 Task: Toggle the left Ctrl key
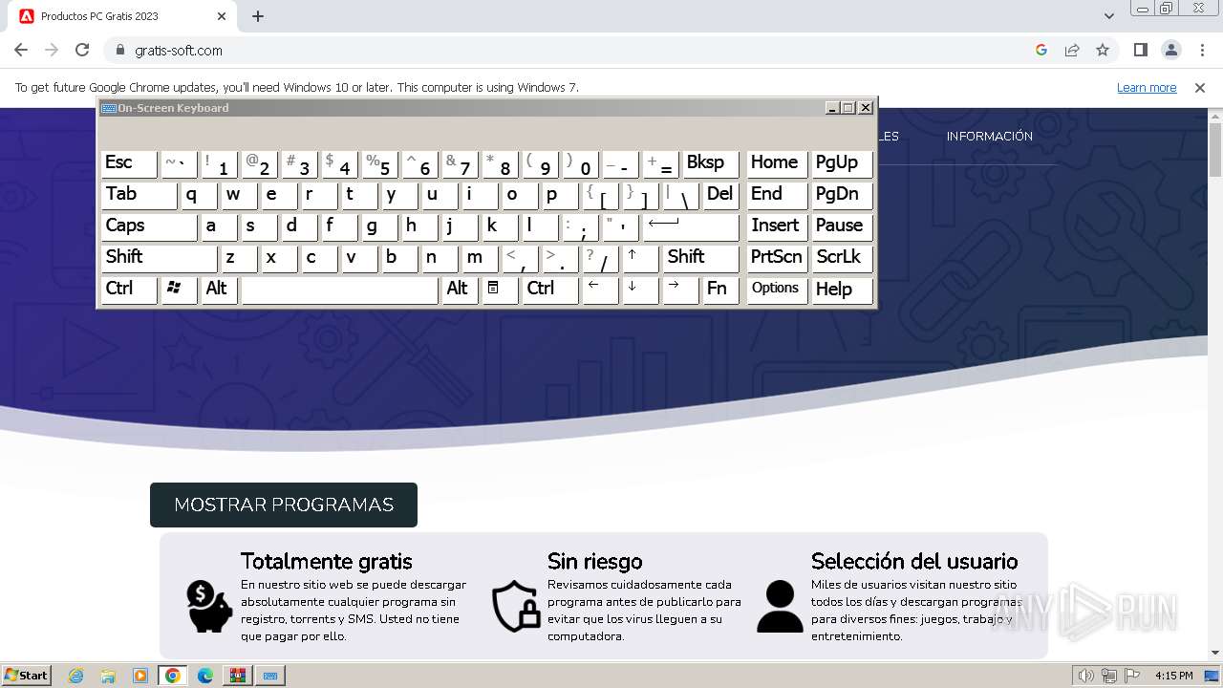coord(129,290)
